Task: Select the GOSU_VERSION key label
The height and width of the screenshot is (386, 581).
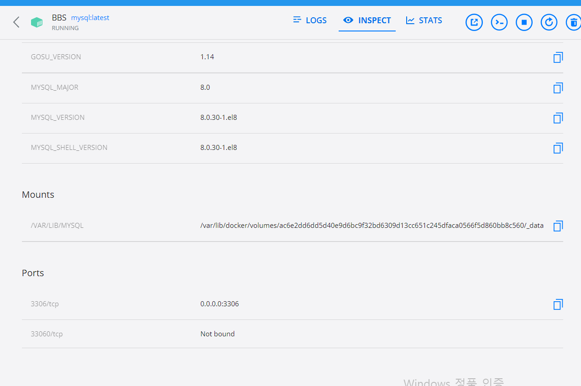Action: pos(56,57)
